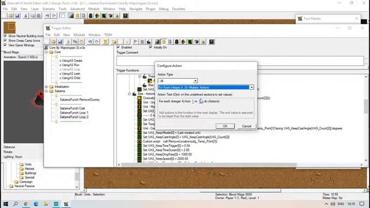Open Object Editor icon in World Editor toolbar

(91, 16)
